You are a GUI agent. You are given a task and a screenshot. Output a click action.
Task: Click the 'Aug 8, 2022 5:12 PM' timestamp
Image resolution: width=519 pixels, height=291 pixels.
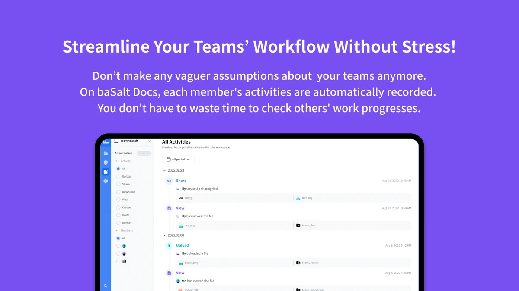coord(398,246)
